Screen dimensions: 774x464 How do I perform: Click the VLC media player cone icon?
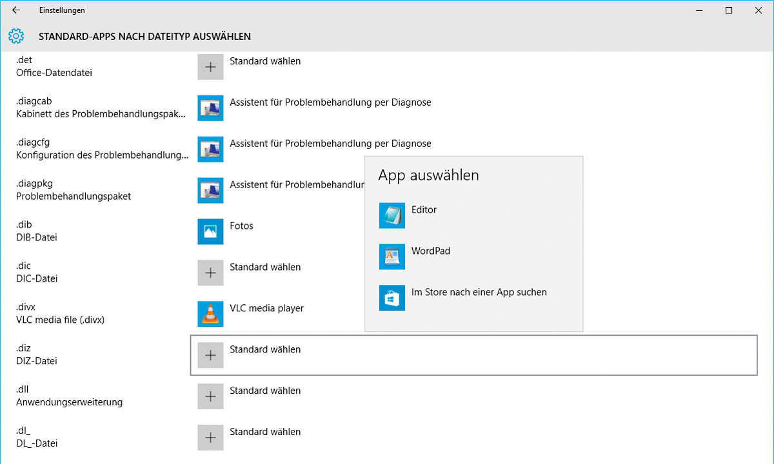pyautogui.click(x=210, y=314)
